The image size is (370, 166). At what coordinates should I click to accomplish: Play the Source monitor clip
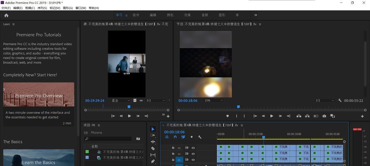[129, 116]
